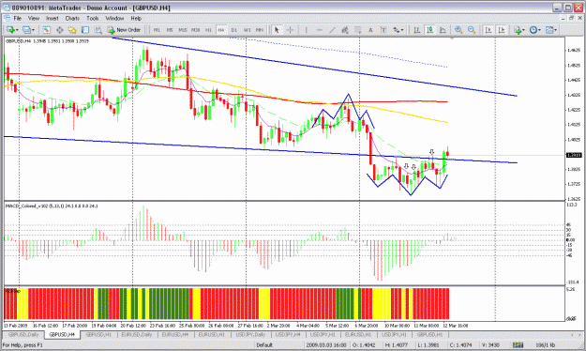The height and width of the screenshot is (351, 586).
Task: Toggle the H4 timeframe button
Action: 221,30
